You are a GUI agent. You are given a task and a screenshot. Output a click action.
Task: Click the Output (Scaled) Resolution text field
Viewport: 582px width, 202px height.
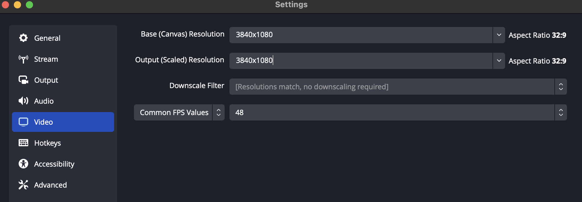(360, 61)
